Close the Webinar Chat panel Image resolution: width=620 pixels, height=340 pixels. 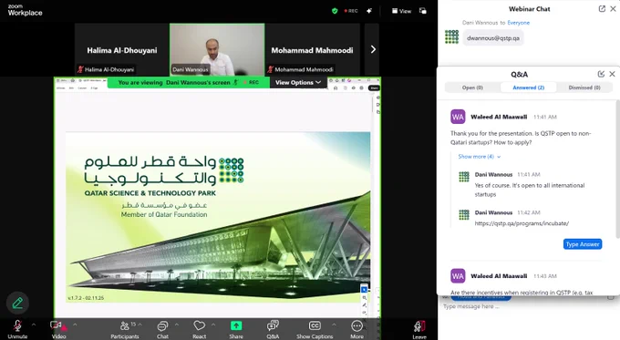[x=613, y=9]
